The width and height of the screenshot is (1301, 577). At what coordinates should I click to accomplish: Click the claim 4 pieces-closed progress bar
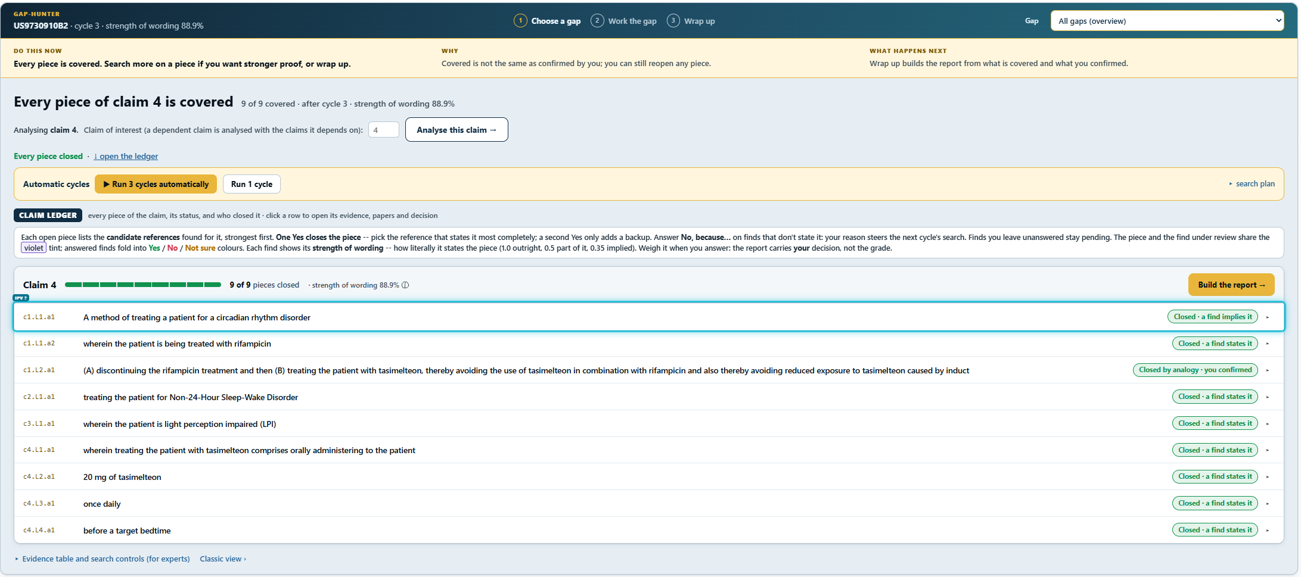tap(143, 285)
